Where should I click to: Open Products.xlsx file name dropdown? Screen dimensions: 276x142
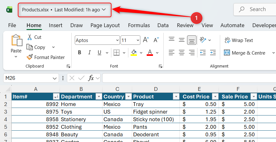point(104,10)
